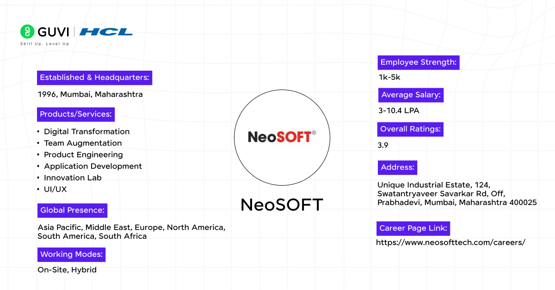Click the 'Skill Up. Level Up' tagline
555x290 pixels.
(44, 44)
